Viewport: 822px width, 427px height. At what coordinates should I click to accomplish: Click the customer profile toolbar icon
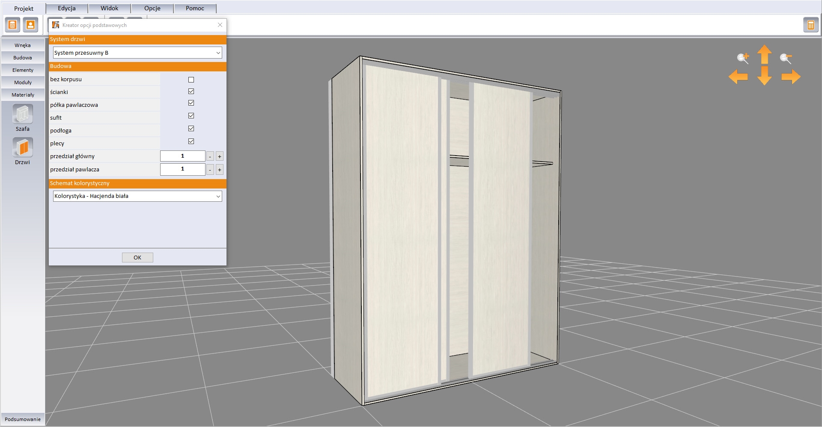[x=30, y=25]
